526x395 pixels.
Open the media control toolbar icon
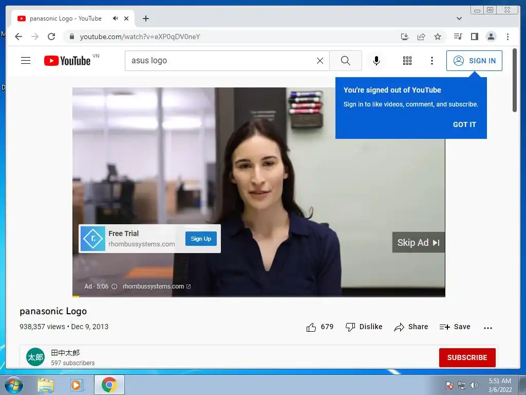[x=458, y=37]
